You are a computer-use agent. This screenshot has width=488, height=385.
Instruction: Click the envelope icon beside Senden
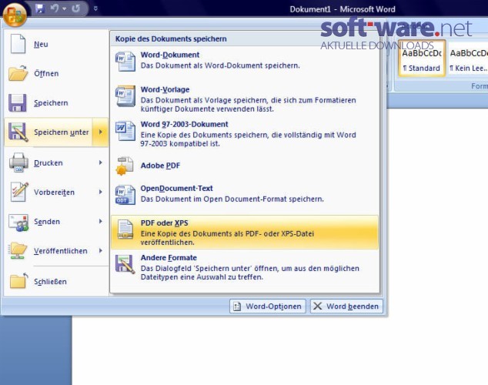[18, 222]
